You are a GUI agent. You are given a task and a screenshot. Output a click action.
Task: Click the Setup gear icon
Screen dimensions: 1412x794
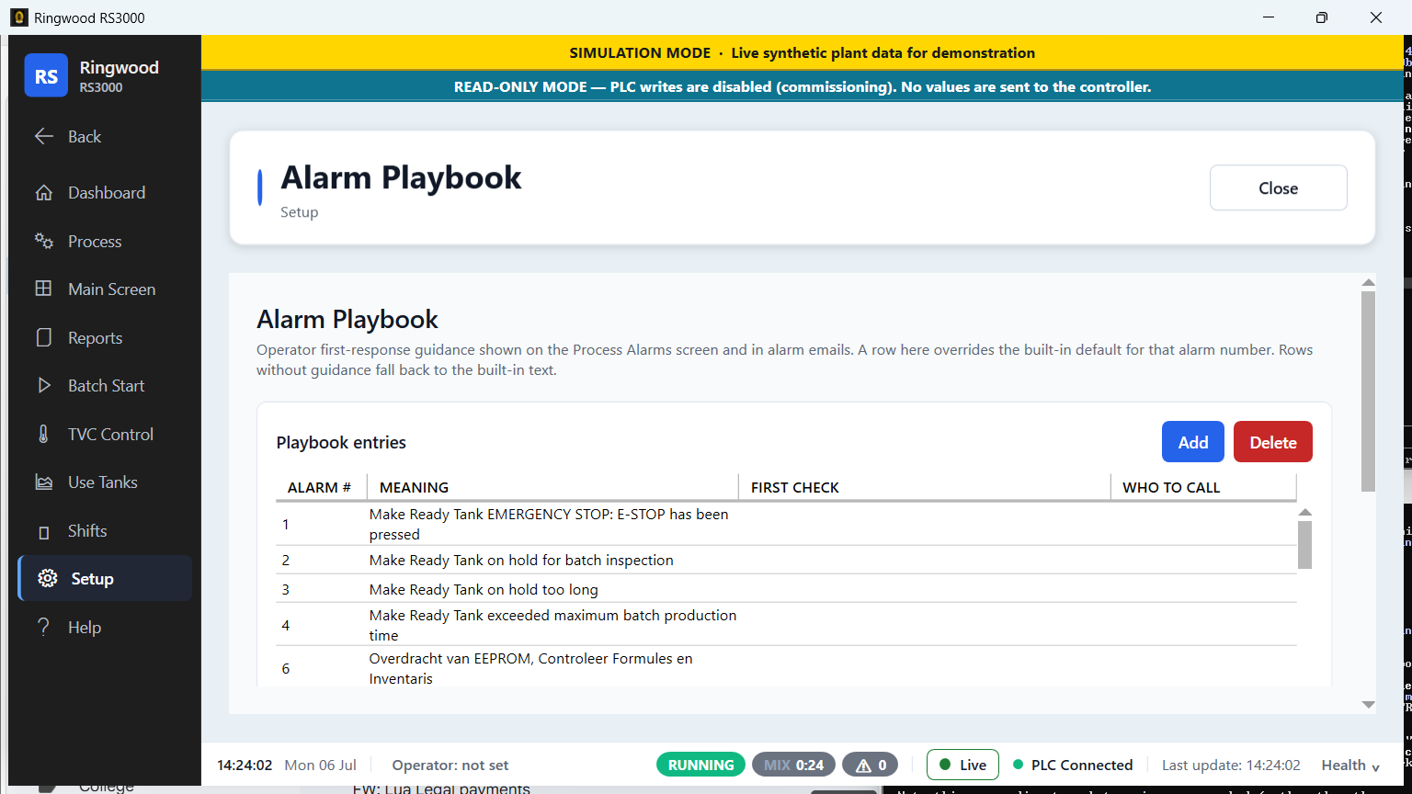tap(47, 578)
